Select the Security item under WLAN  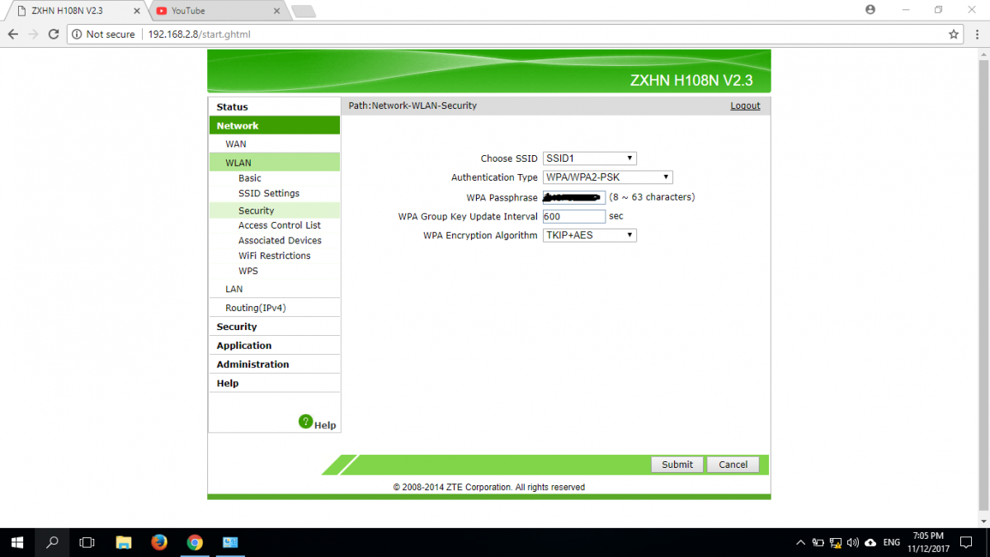click(274, 210)
